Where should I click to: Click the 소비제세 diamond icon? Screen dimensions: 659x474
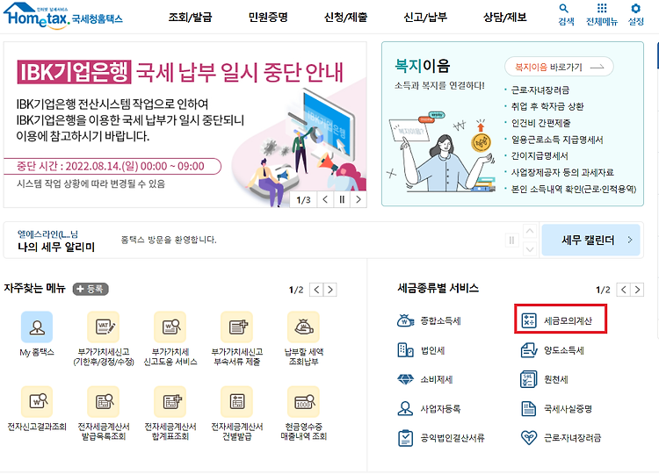point(406,379)
